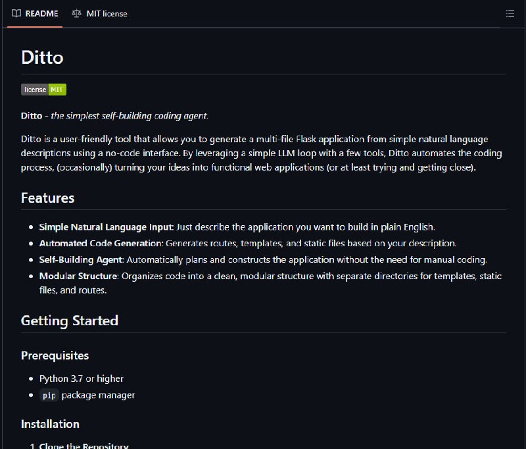Open the README outline list icon
526x449 pixels.
pos(510,14)
